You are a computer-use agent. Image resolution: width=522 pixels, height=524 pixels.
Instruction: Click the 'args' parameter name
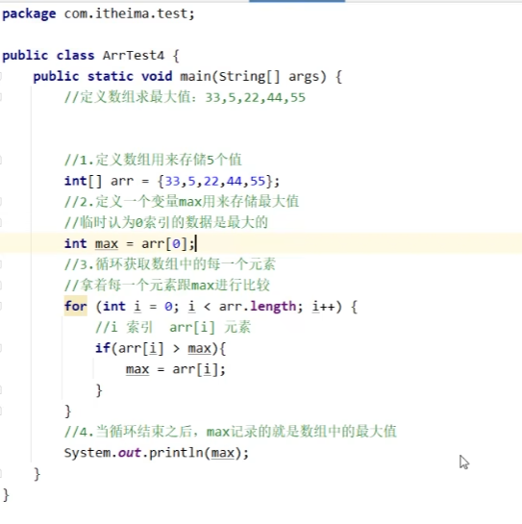(x=304, y=77)
